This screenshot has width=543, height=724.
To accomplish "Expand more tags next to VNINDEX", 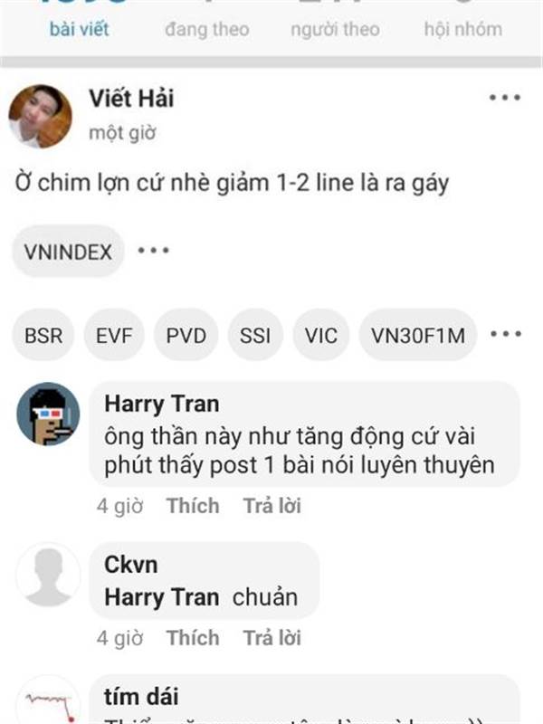I will click(154, 251).
